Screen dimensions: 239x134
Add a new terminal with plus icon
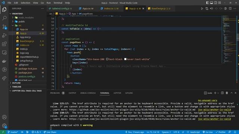tap(215, 93)
